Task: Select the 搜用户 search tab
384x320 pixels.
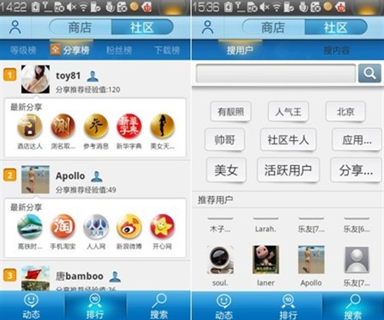Action: (240, 50)
